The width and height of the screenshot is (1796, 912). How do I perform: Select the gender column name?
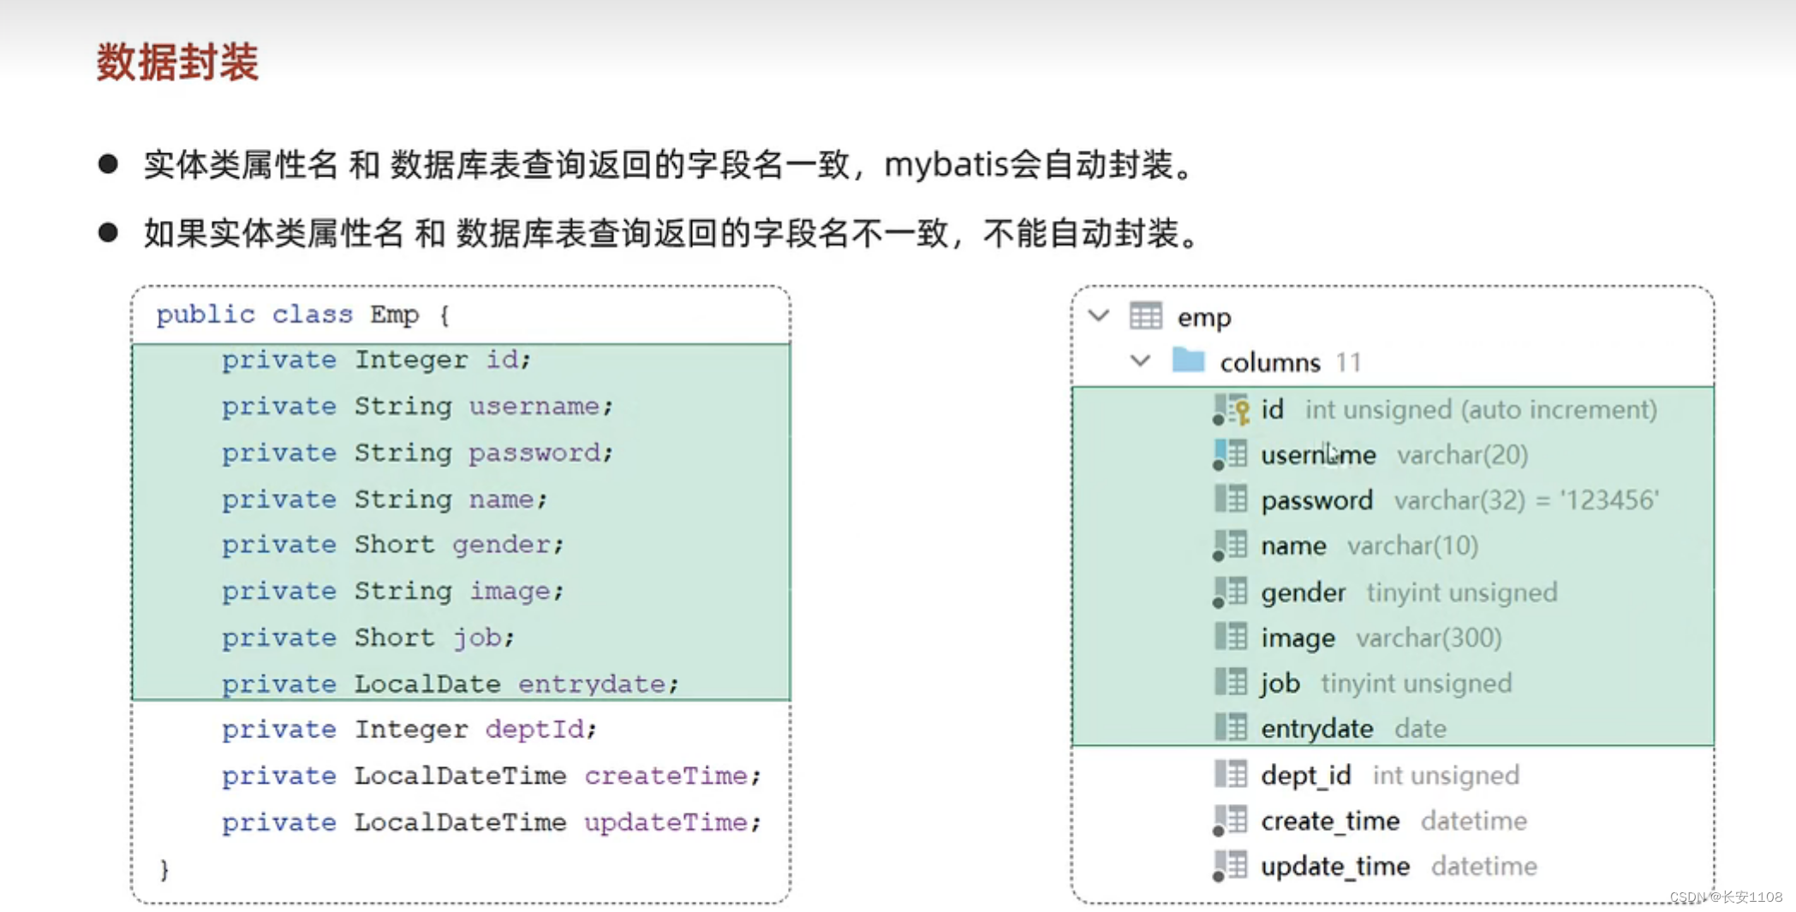(1304, 593)
